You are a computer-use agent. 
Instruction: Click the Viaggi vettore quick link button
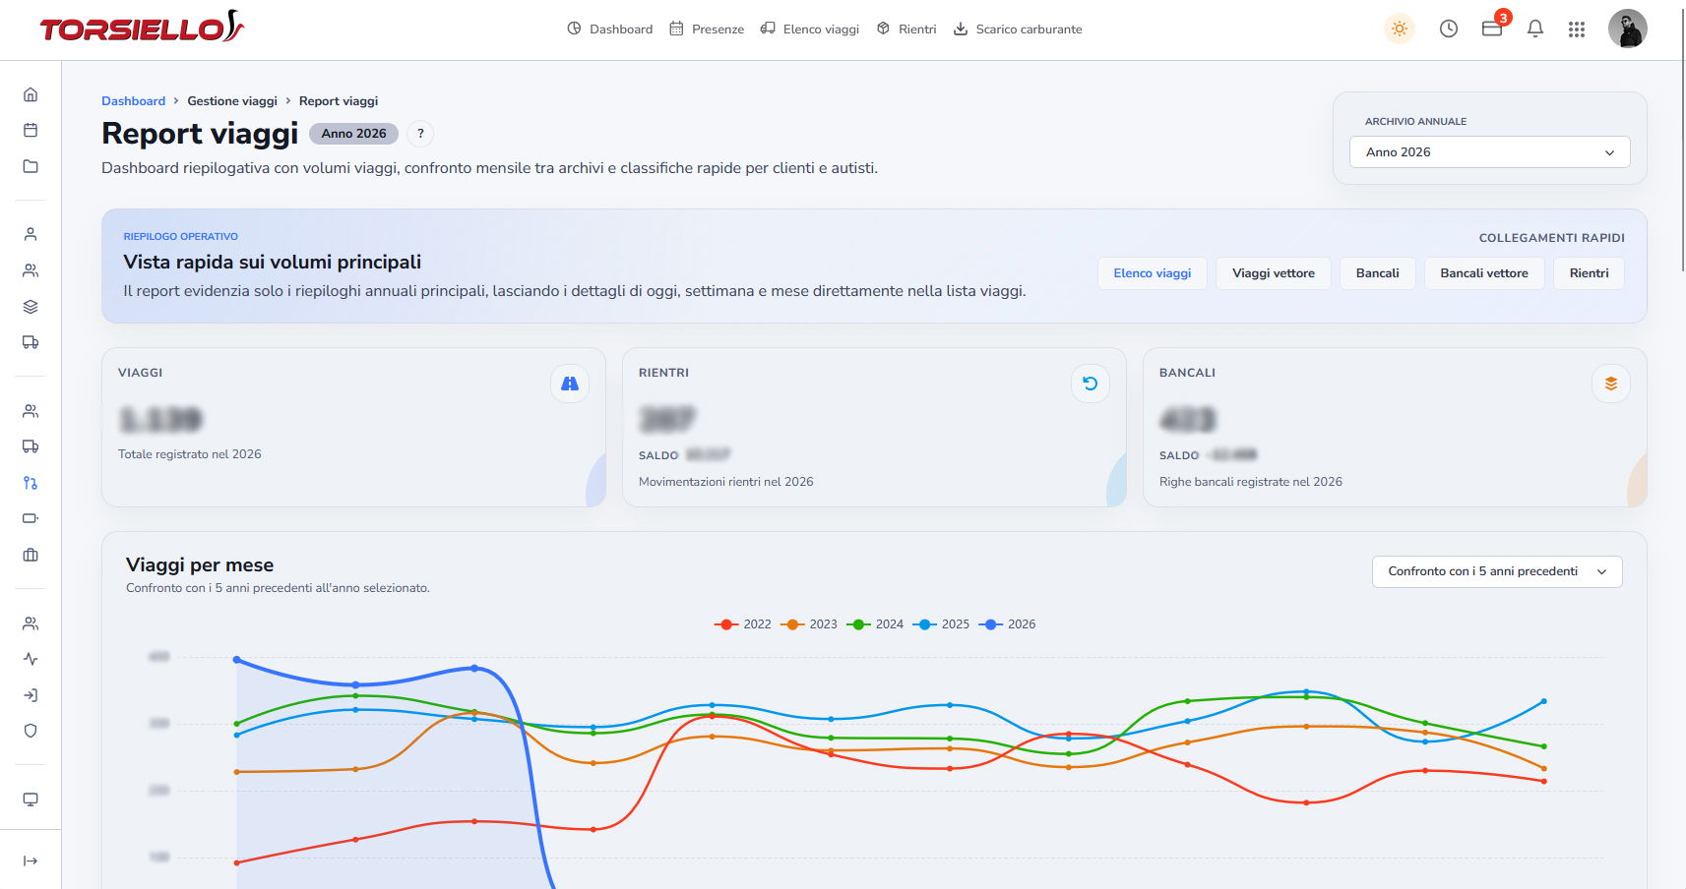point(1274,273)
